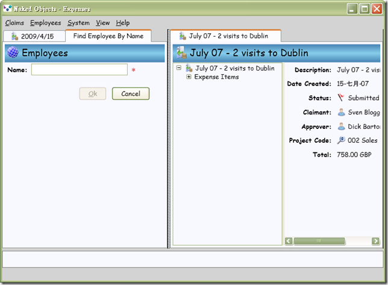The height and width of the screenshot is (285, 388).
Task: Click the approver name Dick Barton
Action: 364,127
